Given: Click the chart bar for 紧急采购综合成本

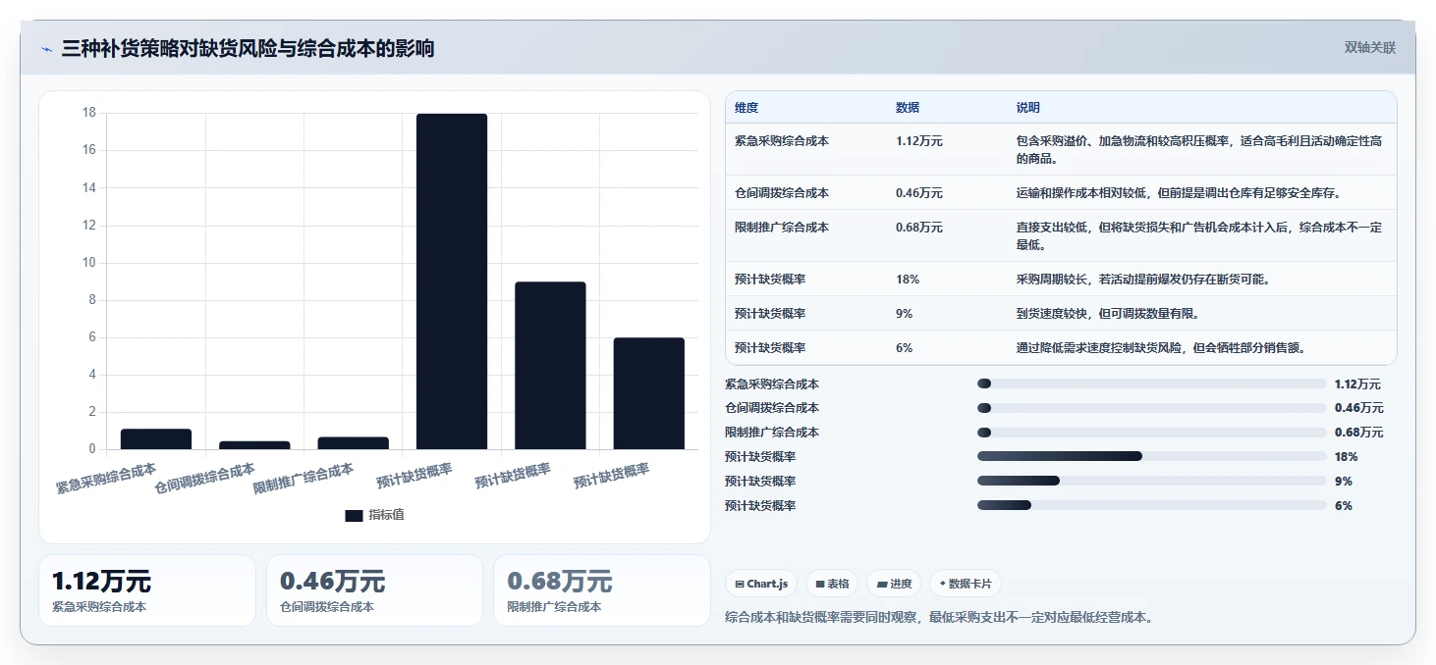Looking at the screenshot, I should tap(156, 439).
